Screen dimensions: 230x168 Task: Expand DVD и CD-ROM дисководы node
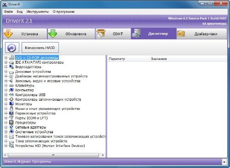6,58
